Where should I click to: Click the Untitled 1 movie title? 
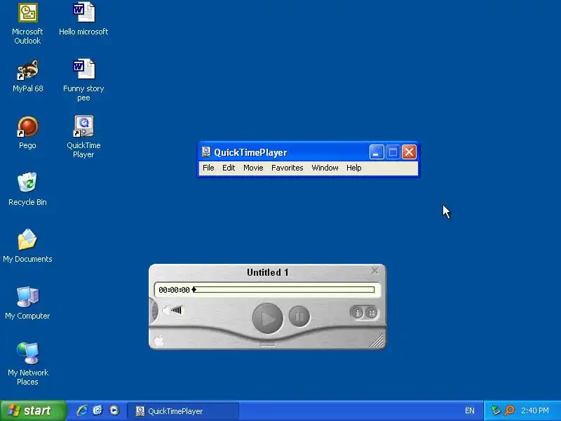267,272
